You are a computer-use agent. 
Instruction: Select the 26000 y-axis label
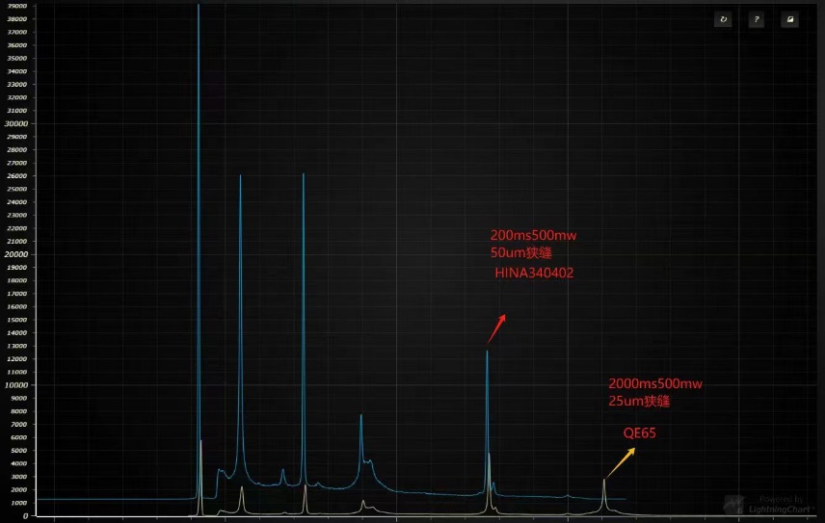(x=16, y=176)
